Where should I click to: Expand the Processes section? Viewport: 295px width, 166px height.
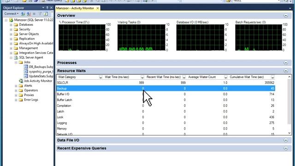286,63
